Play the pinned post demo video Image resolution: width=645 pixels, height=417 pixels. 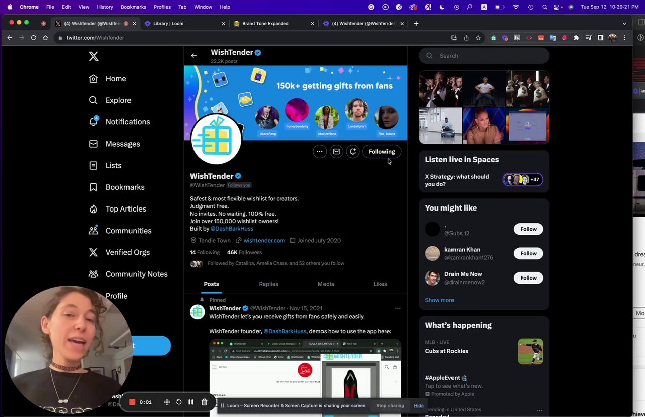[x=305, y=378]
